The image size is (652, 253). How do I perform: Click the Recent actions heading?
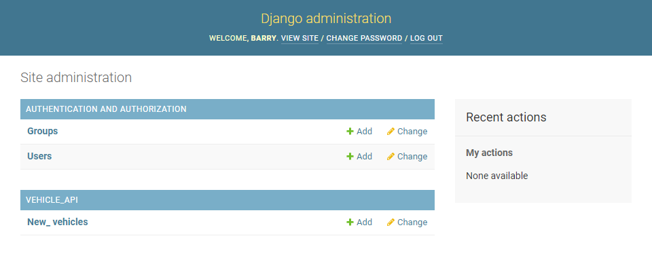[506, 117]
